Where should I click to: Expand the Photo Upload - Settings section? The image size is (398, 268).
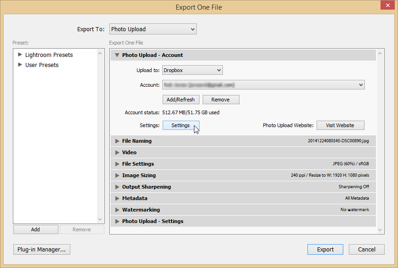click(117, 221)
